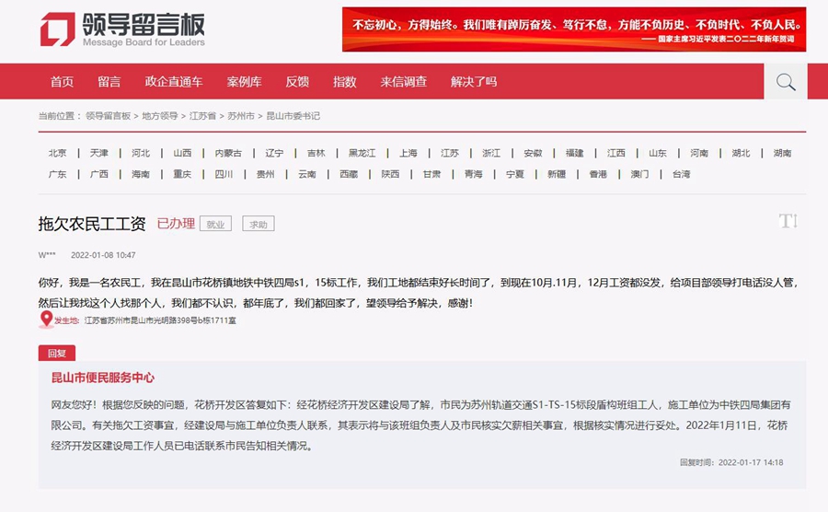Click the 求助 tag button
Image resolution: width=828 pixels, height=512 pixels.
pos(259,224)
